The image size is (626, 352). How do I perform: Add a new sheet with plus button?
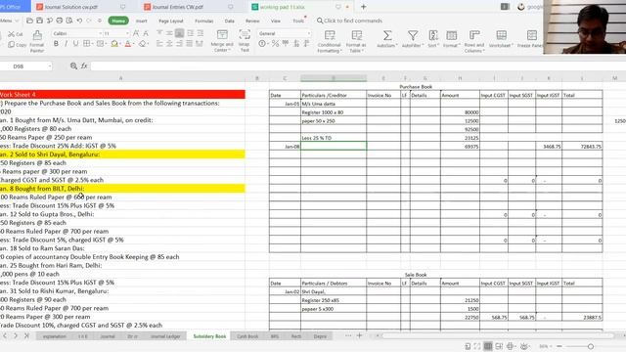pos(359,335)
